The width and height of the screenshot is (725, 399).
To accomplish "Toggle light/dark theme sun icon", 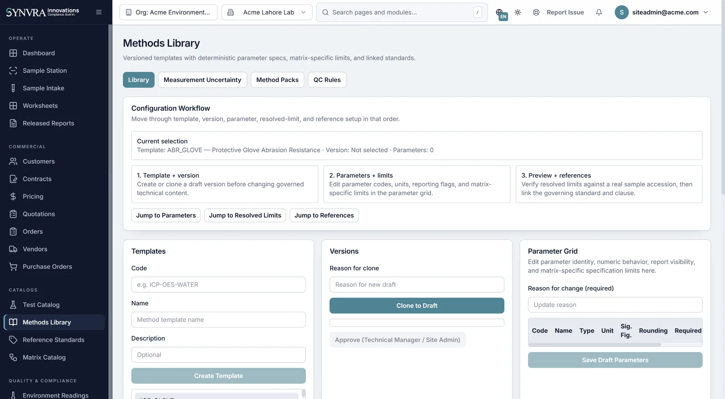I will pos(518,12).
